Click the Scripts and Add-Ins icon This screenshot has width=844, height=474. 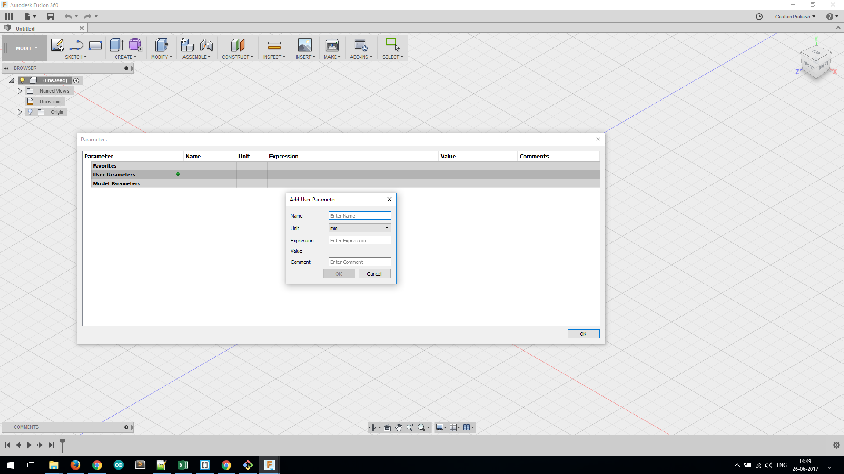361,45
